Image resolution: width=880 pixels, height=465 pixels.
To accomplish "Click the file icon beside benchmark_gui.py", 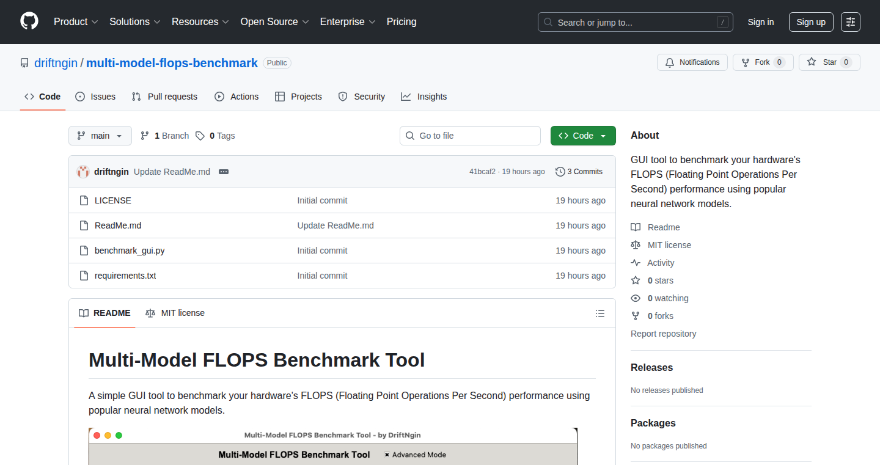I will pyautogui.click(x=84, y=251).
